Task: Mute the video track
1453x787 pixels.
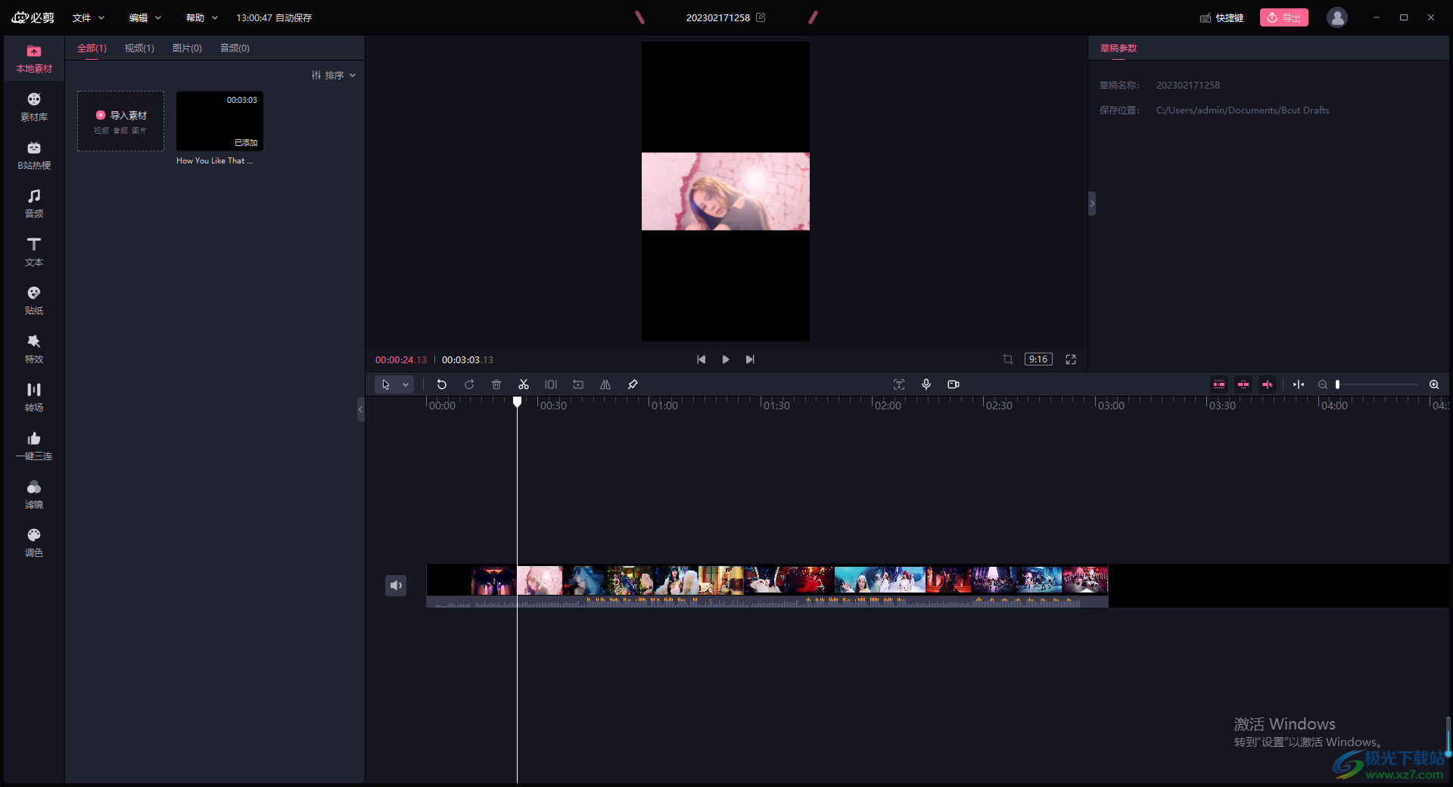Action: [396, 585]
